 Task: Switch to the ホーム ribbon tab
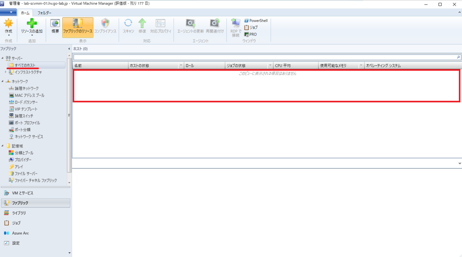point(25,13)
